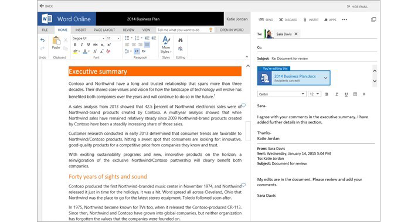Open highlight color dropdown arrow
Viewport: 418px width, 222px height.
[79, 52]
